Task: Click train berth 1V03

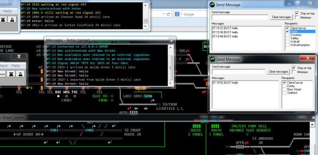Action: (89, 130)
